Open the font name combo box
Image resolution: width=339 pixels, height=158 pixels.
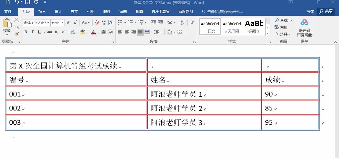[36, 23]
